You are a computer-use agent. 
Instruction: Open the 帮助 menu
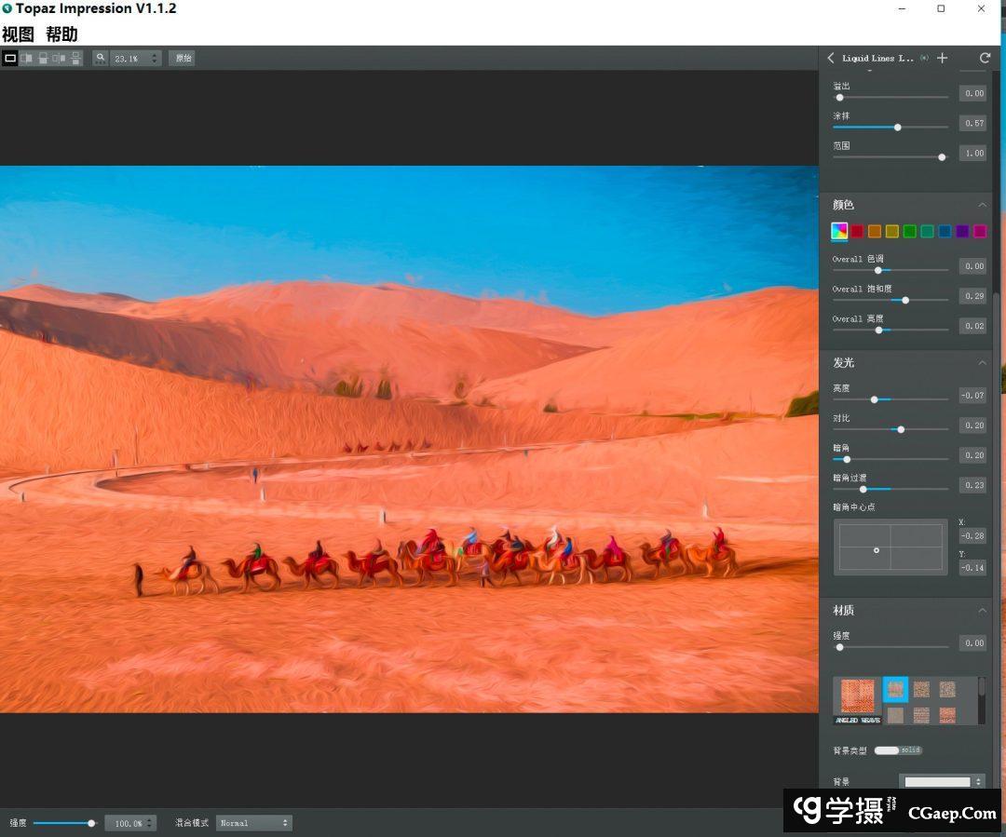61,34
